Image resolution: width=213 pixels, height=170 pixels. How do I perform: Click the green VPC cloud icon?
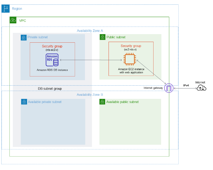click(x=13, y=20)
